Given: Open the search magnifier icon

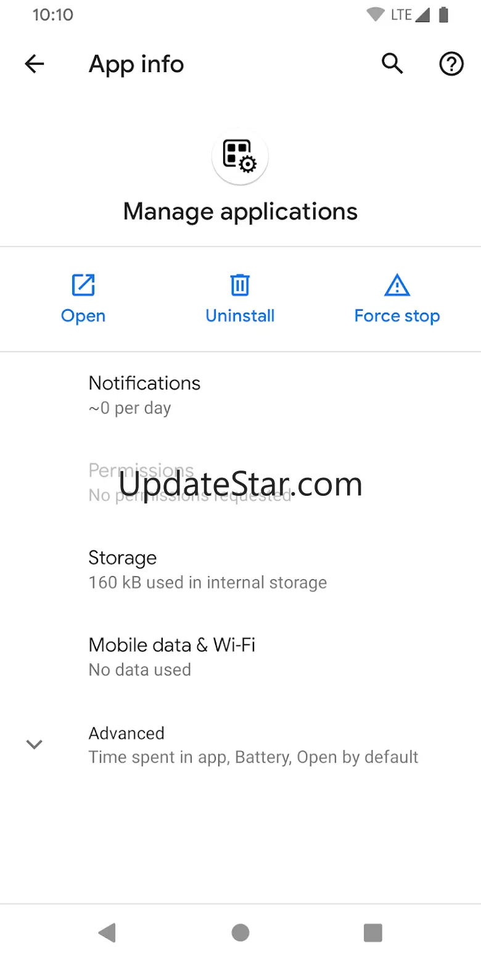Looking at the screenshot, I should pyautogui.click(x=392, y=64).
